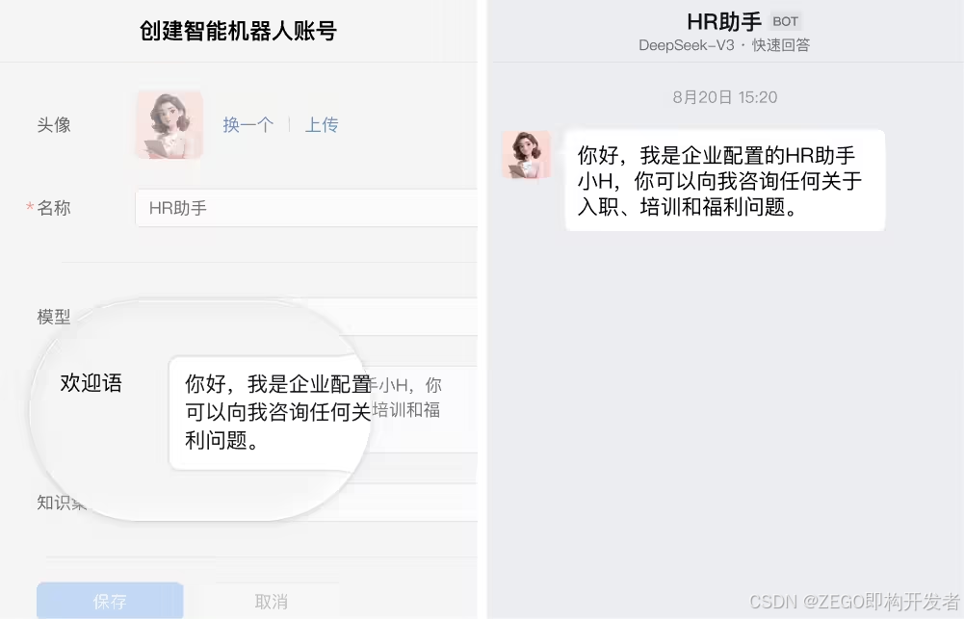The width and height of the screenshot is (964, 619).
Task: Click the 保存 save button
Action: (110, 601)
